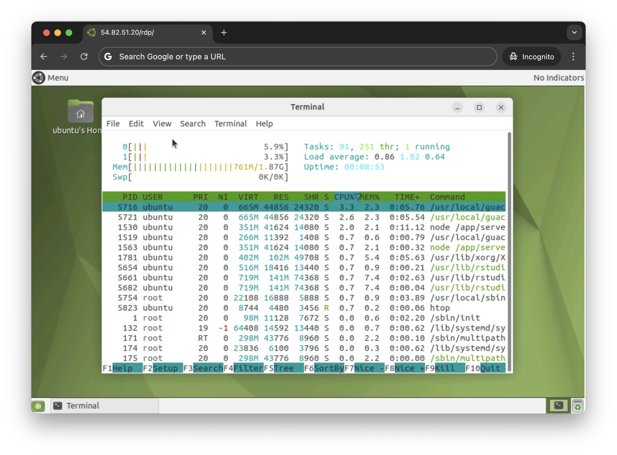
Task: Sort by the Command column header
Action: point(447,197)
